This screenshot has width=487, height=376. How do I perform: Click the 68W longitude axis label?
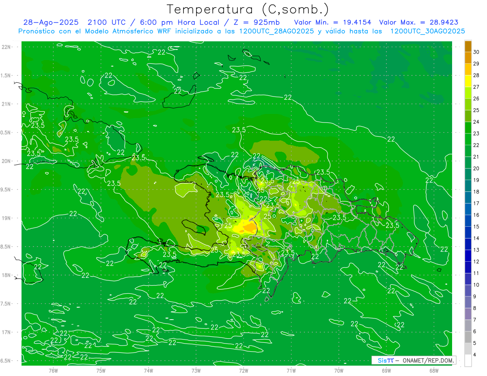click(x=434, y=371)
